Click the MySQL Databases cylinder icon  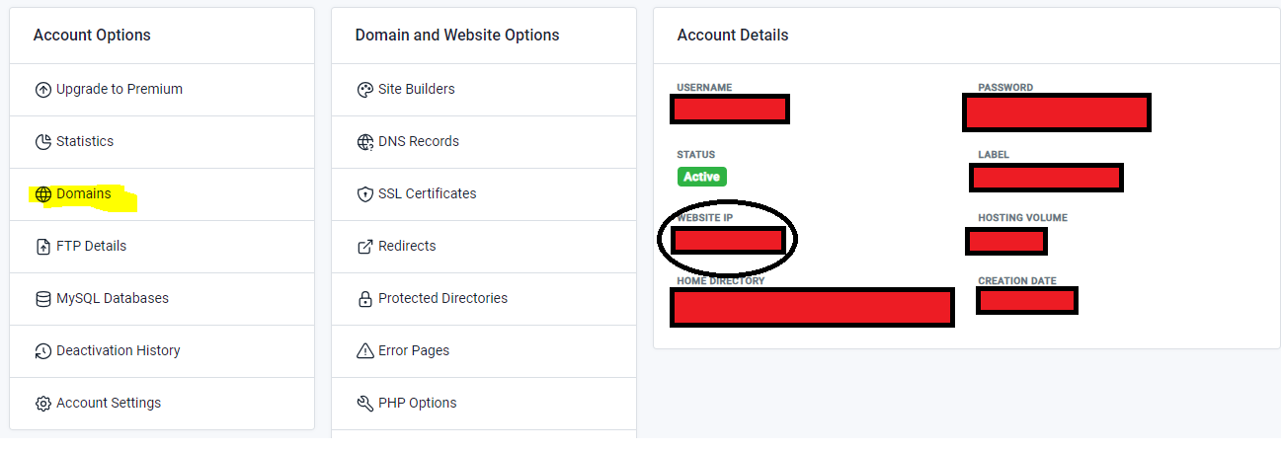(x=42, y=299)
